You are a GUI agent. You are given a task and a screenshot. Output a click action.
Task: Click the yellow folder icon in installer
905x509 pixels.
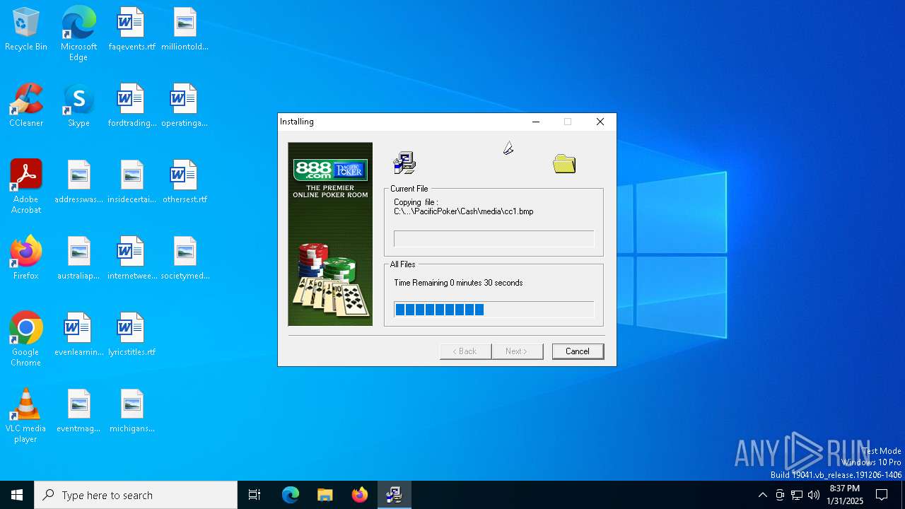pos(564,164)
